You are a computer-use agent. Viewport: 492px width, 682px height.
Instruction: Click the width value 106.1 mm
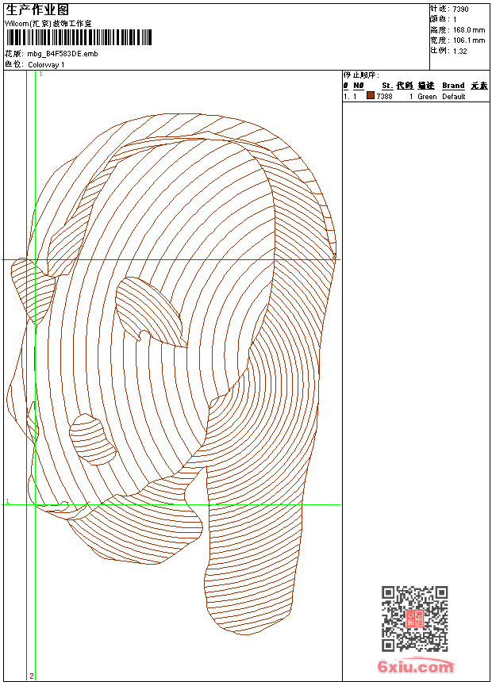[x=468, y=40]
